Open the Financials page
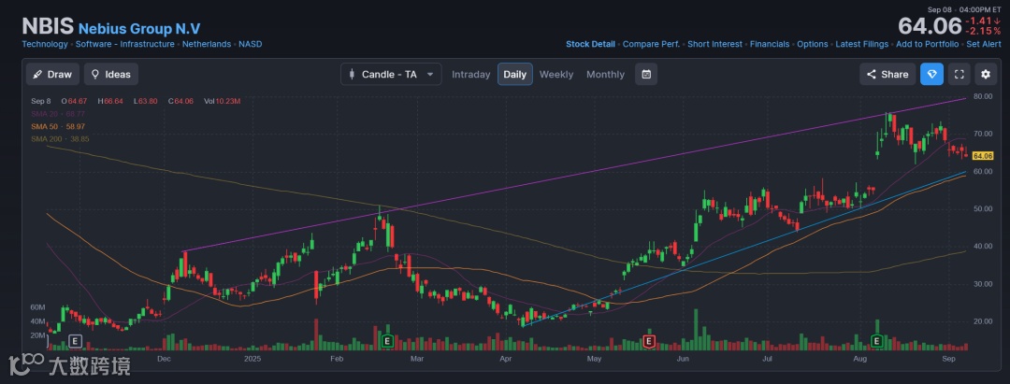Screen dimensions: 1010x384 770,45
